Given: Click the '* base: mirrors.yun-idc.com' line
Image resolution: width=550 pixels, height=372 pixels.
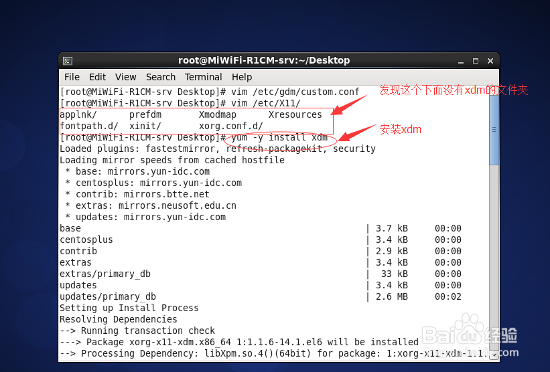Looking at the screenshot, I should pos(137,171).
